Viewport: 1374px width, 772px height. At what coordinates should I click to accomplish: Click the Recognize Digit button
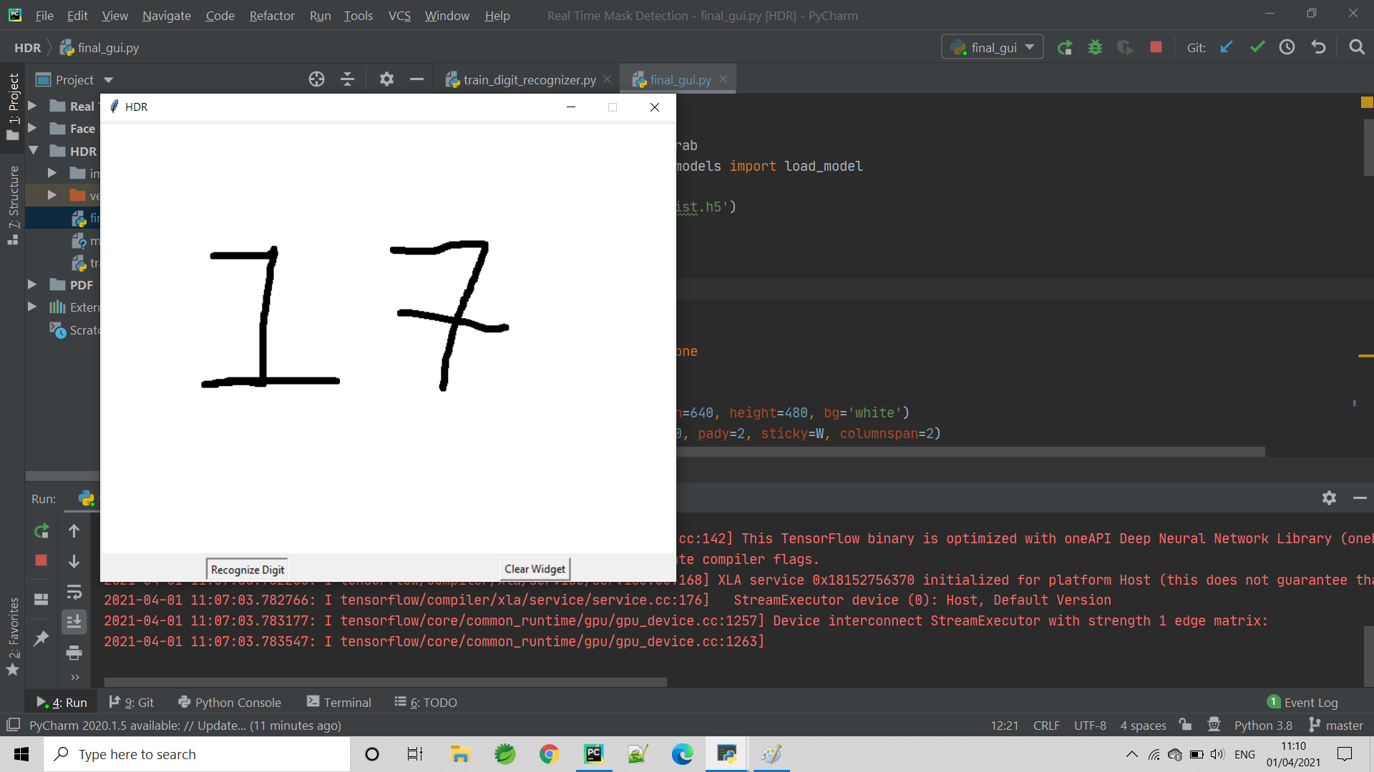coord(247,570)
